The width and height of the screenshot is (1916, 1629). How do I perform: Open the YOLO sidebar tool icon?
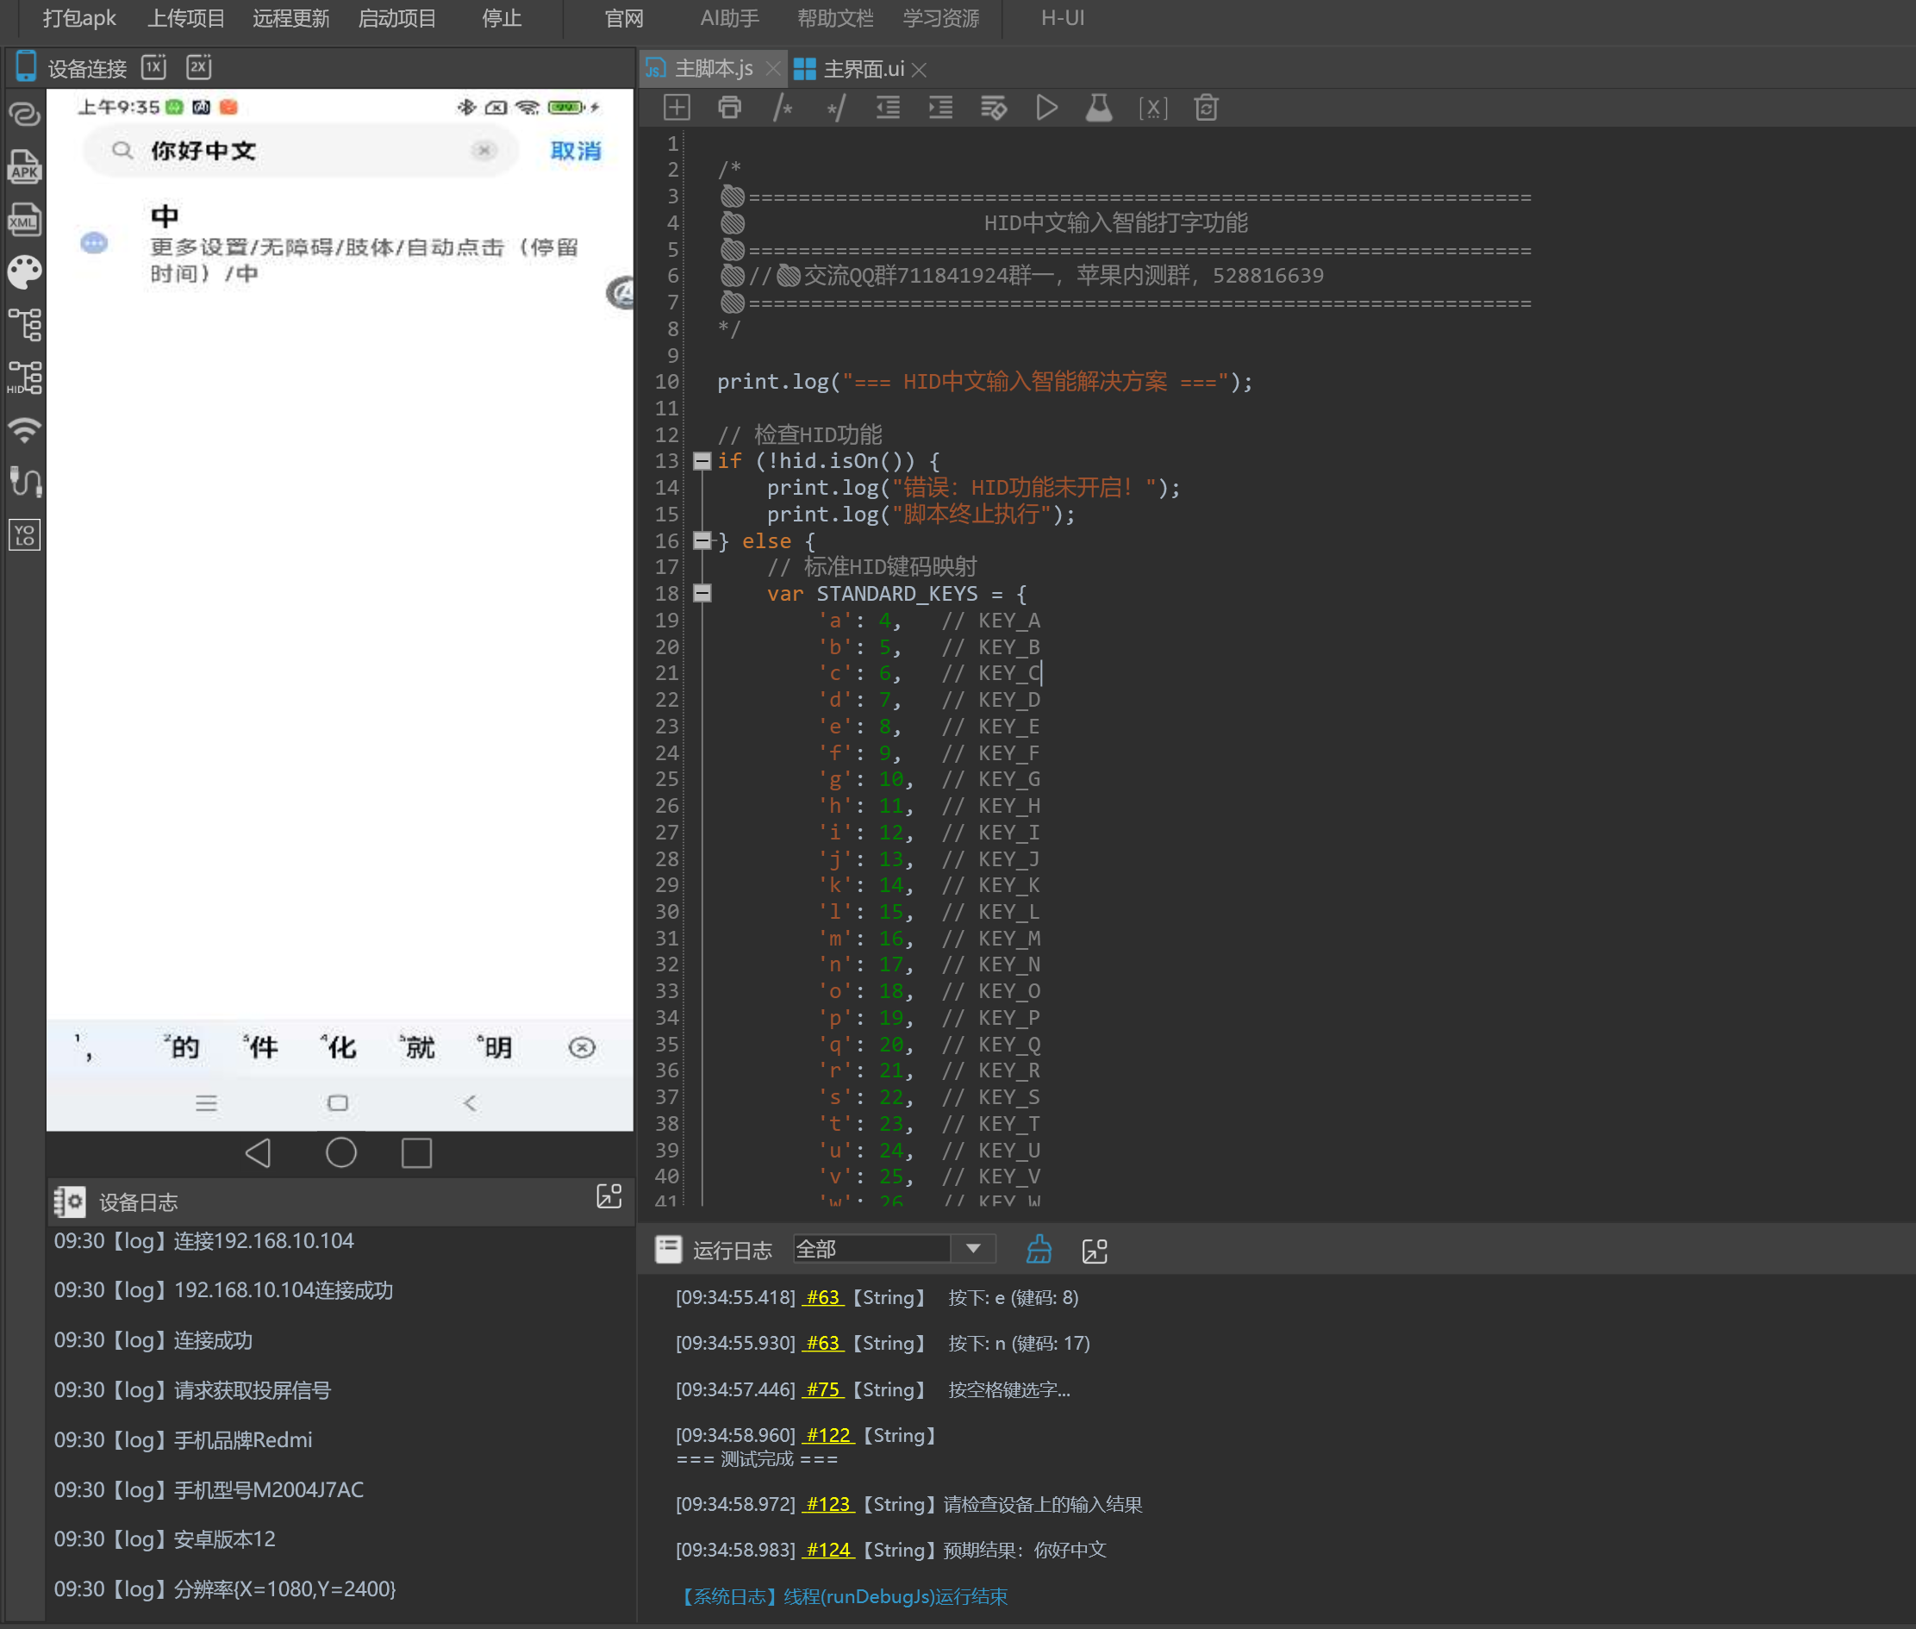click(x=25, y=534)
